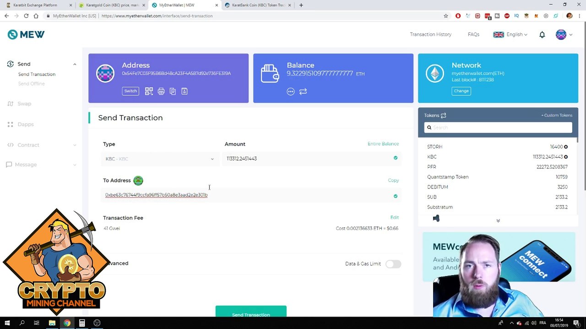Screen dimensions: 586x329
Task: Select Send Transaction in the sidebar
Action: point(37,74)
